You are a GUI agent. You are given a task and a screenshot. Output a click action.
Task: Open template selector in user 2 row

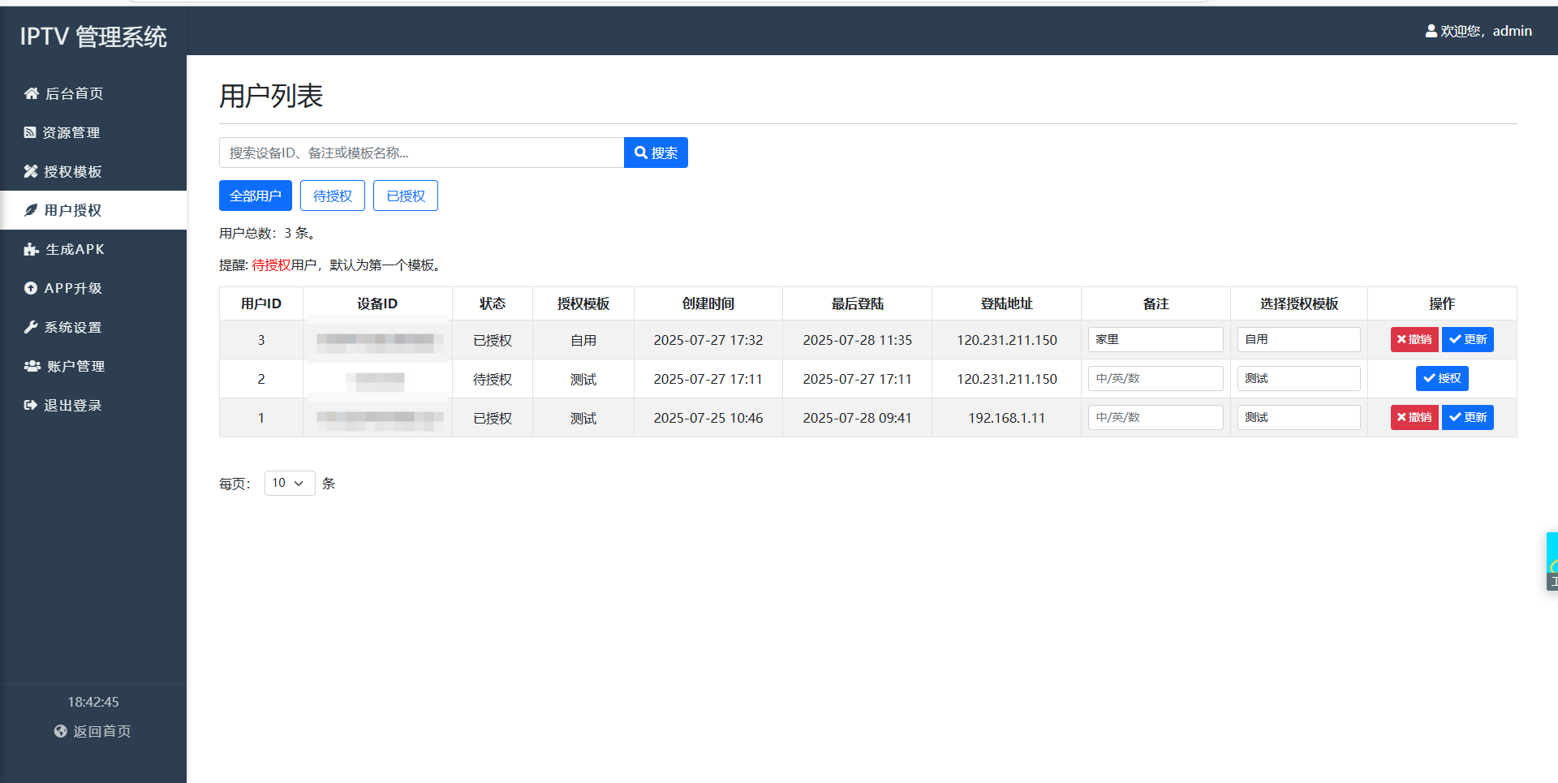point(1299,378)
